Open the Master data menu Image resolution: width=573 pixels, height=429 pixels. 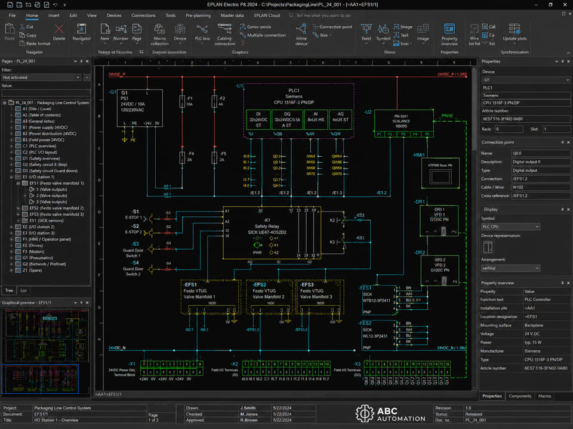[232, 15]
